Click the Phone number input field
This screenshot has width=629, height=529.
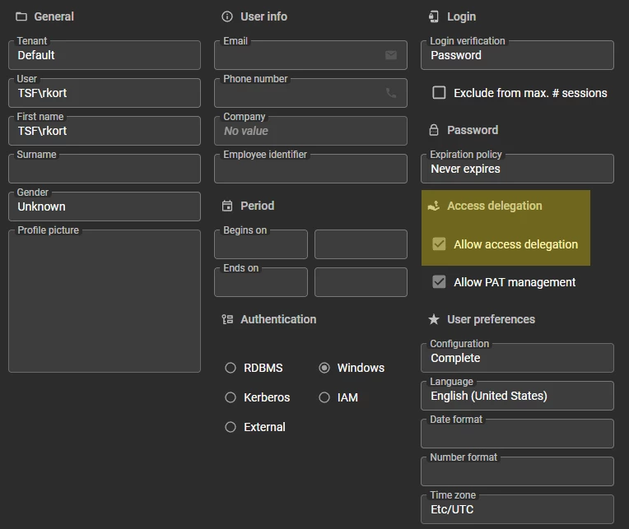(310, 93)
